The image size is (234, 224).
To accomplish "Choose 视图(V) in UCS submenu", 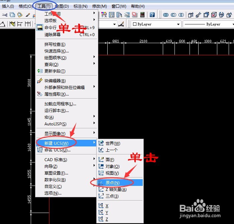I will (x=120, y=173).
